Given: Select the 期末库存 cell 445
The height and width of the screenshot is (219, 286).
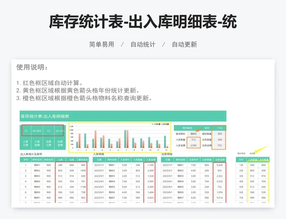Looking at the screenshot, I should 83,165.
